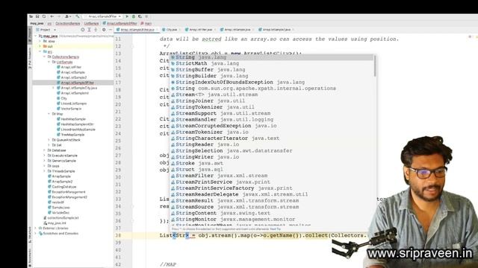The height and width of the screenshot is (268, 478).
Task: Select may_java.iml file in tree
Action: click(55, 223)
